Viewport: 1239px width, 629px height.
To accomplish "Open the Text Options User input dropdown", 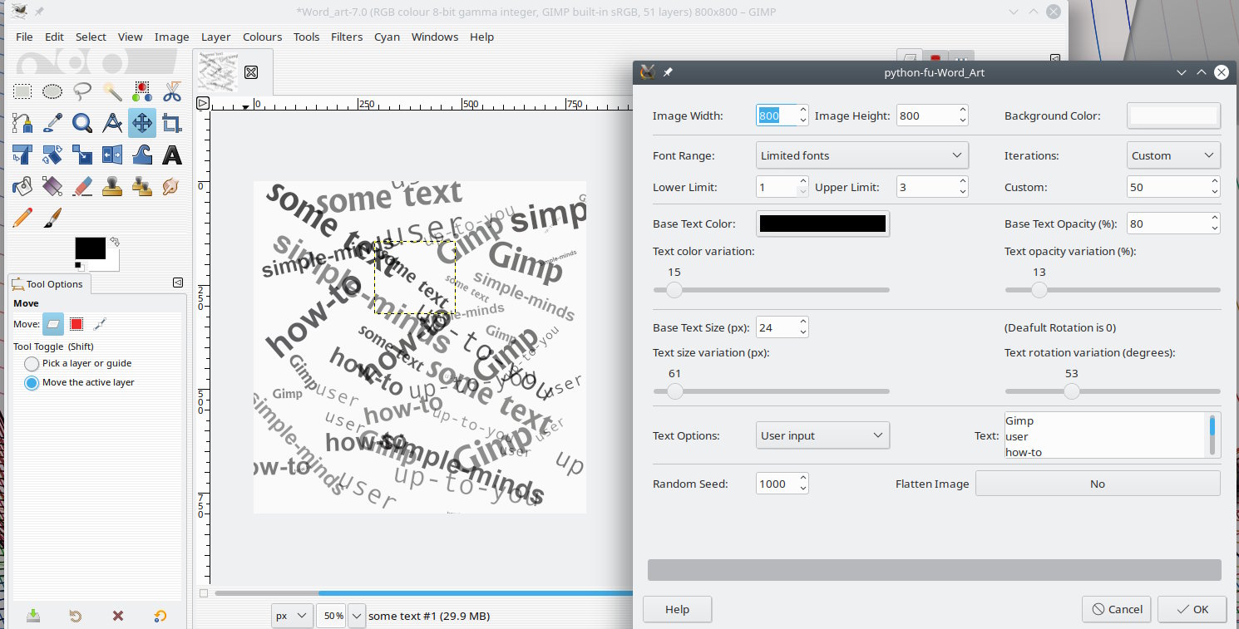I will [x=822, y=435].
